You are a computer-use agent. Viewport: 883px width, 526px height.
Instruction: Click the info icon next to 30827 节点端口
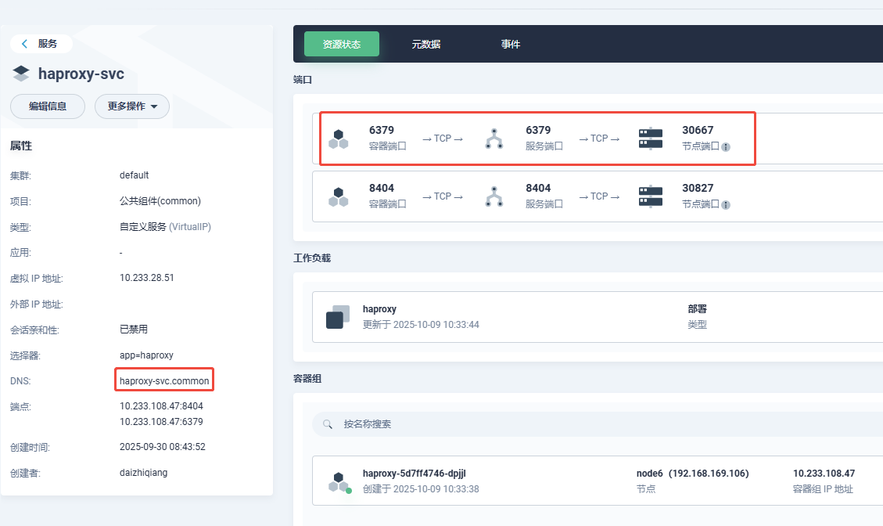tap(726, 205)
